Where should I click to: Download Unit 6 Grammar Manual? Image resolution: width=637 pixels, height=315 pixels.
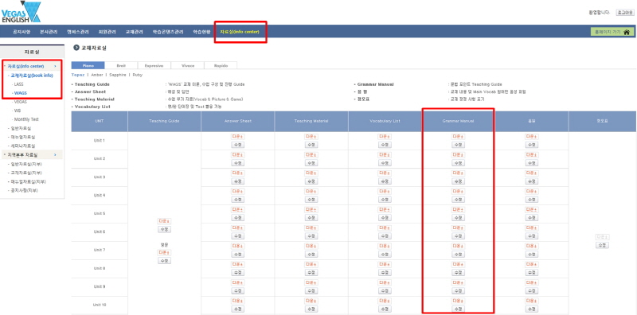click(x=459, y=227)
